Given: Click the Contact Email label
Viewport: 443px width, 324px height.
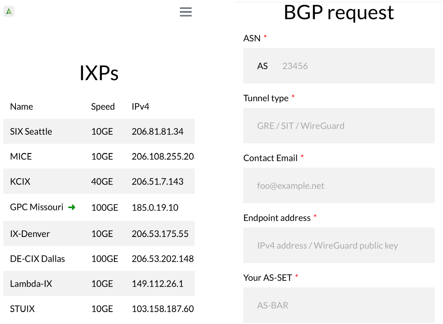Looking at the screenshot, I should [271, 158].
